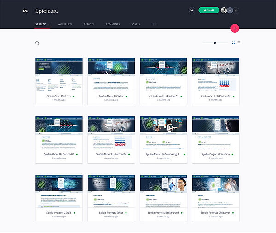Open the screen search magnifier
276x233 pixels.
coord(37,43)
